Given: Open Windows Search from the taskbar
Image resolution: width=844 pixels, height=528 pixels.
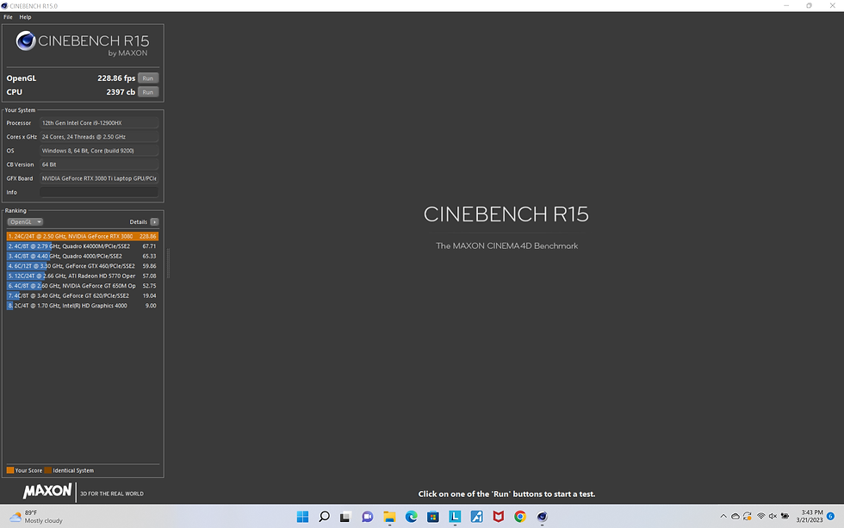Looking at the screenshot, I should [x=324, y=517].
